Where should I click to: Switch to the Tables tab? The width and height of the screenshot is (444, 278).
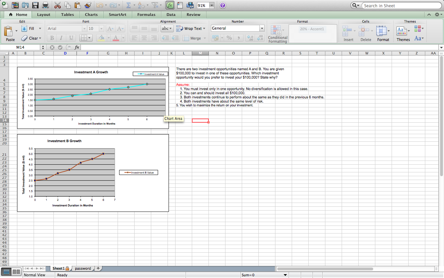(67, 15)
